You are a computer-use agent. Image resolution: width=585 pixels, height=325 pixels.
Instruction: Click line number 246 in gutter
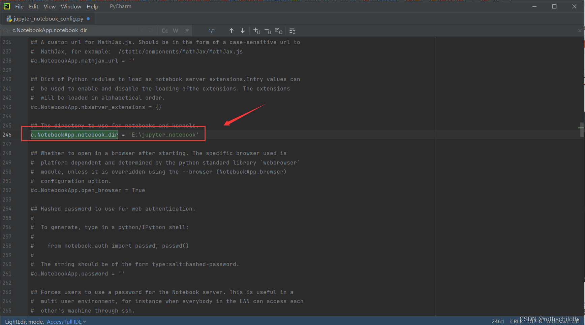7,135
